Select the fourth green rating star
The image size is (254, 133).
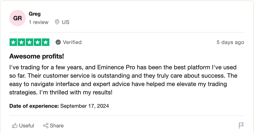pos(38,42)
